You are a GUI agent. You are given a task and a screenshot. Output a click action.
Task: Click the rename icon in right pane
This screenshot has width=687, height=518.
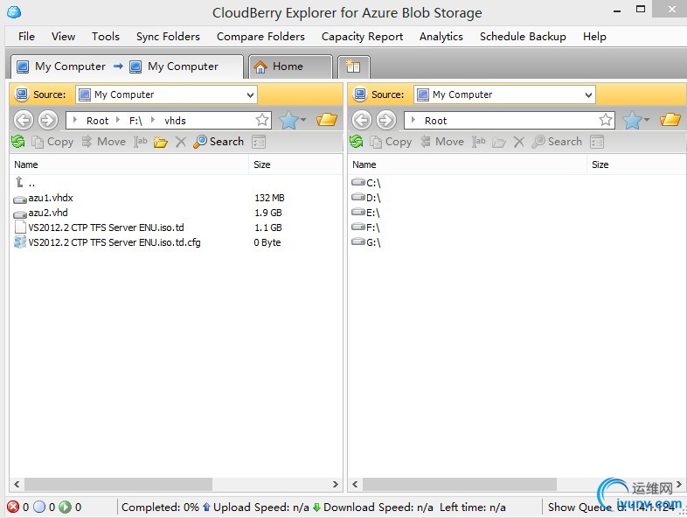point(478,142)
